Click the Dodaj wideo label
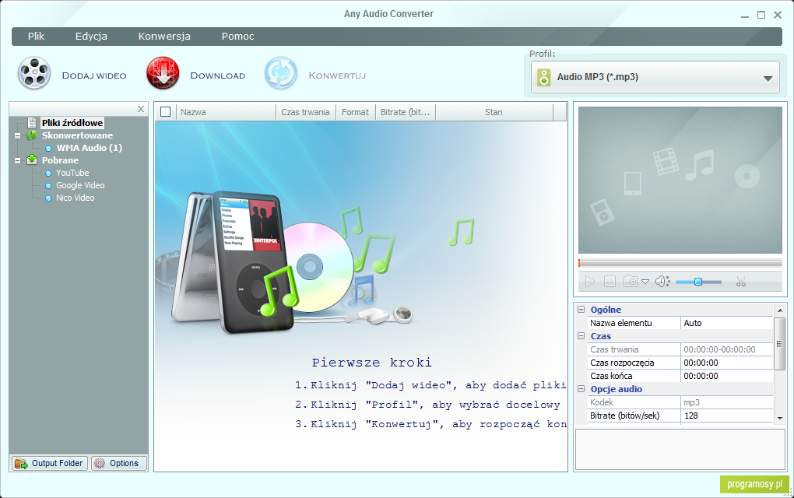 point(94,75)
